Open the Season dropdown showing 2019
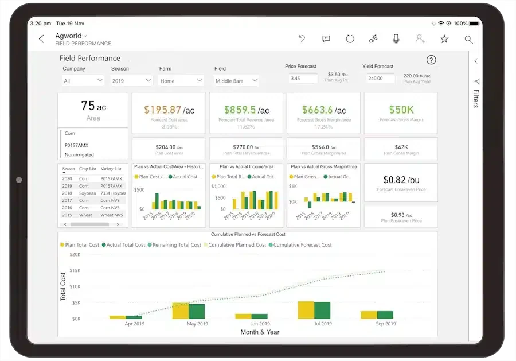516x361 pixels. pos(131,81)
